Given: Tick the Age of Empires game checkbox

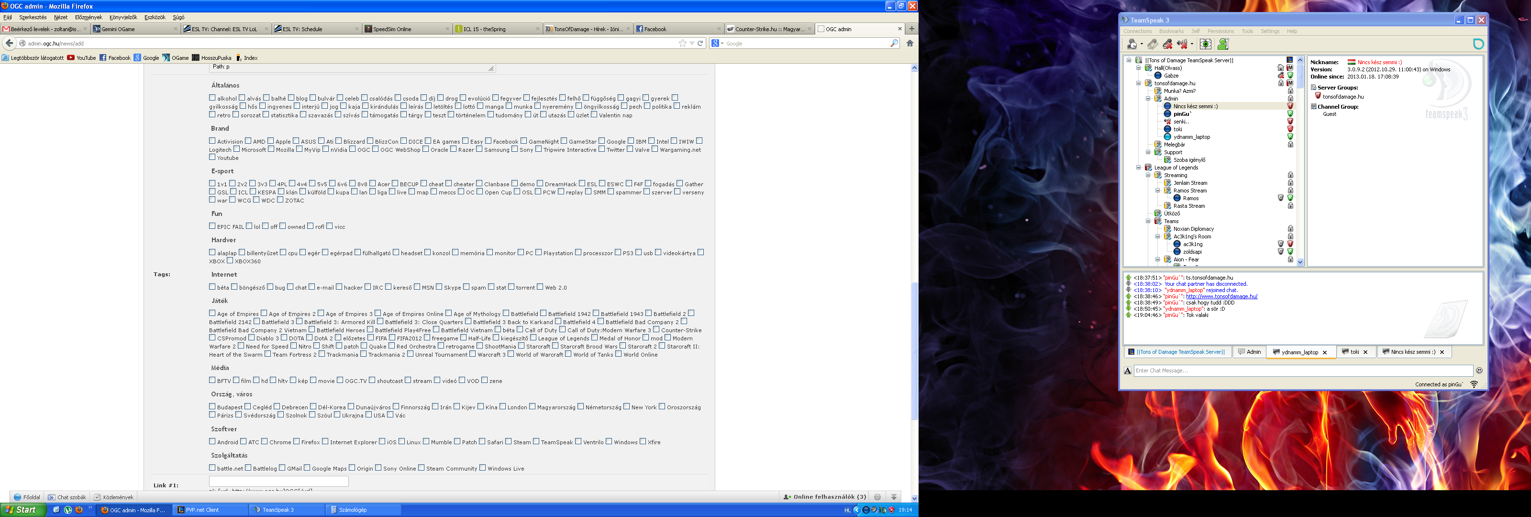Looking at the screenshot, I should click(x=212, y=313).
